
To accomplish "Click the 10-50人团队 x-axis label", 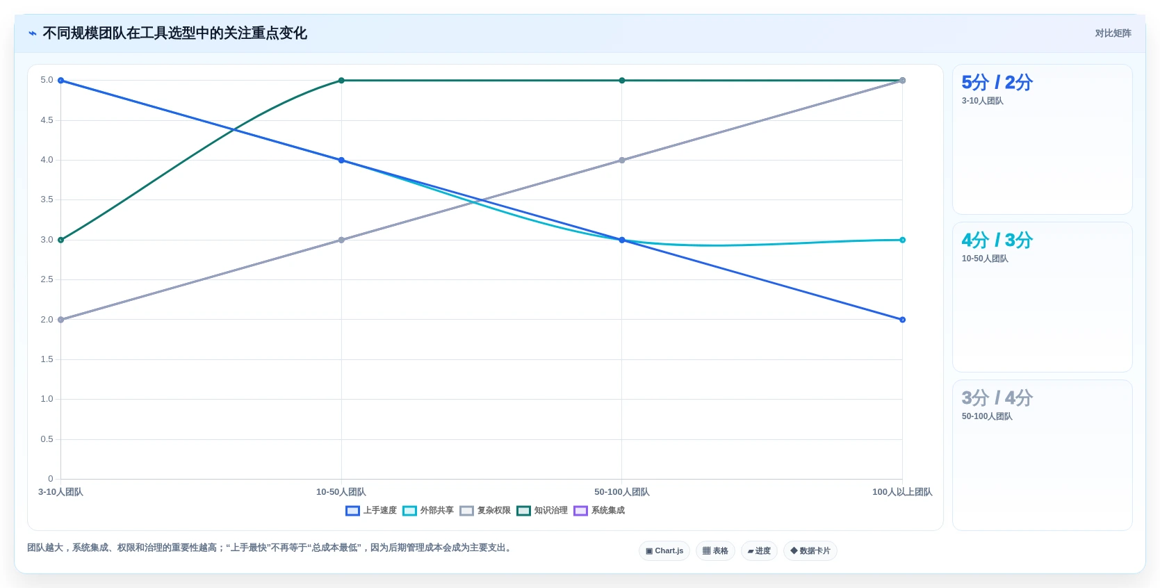I will point(341,492).
